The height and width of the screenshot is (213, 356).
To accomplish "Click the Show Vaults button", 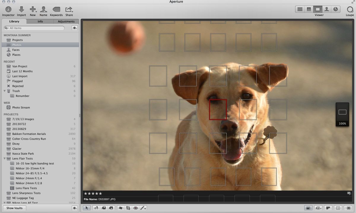I will 14,208.
